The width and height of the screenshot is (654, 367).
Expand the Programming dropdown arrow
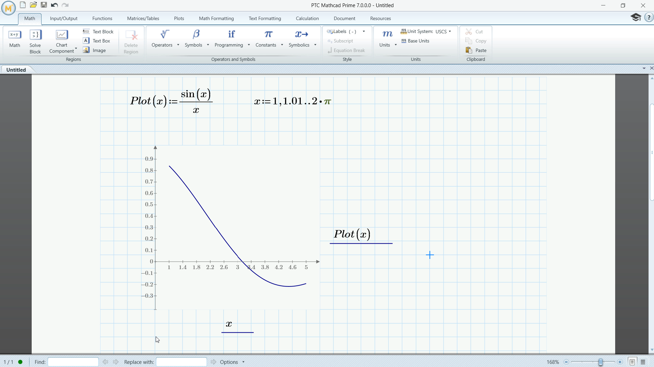(249, 45)
